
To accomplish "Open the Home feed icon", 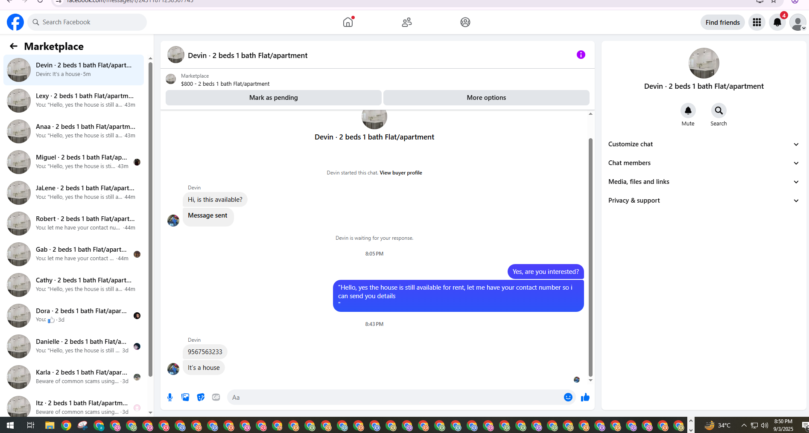I will point(348,22).
